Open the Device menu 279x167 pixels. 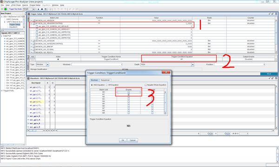coord(25,5)
